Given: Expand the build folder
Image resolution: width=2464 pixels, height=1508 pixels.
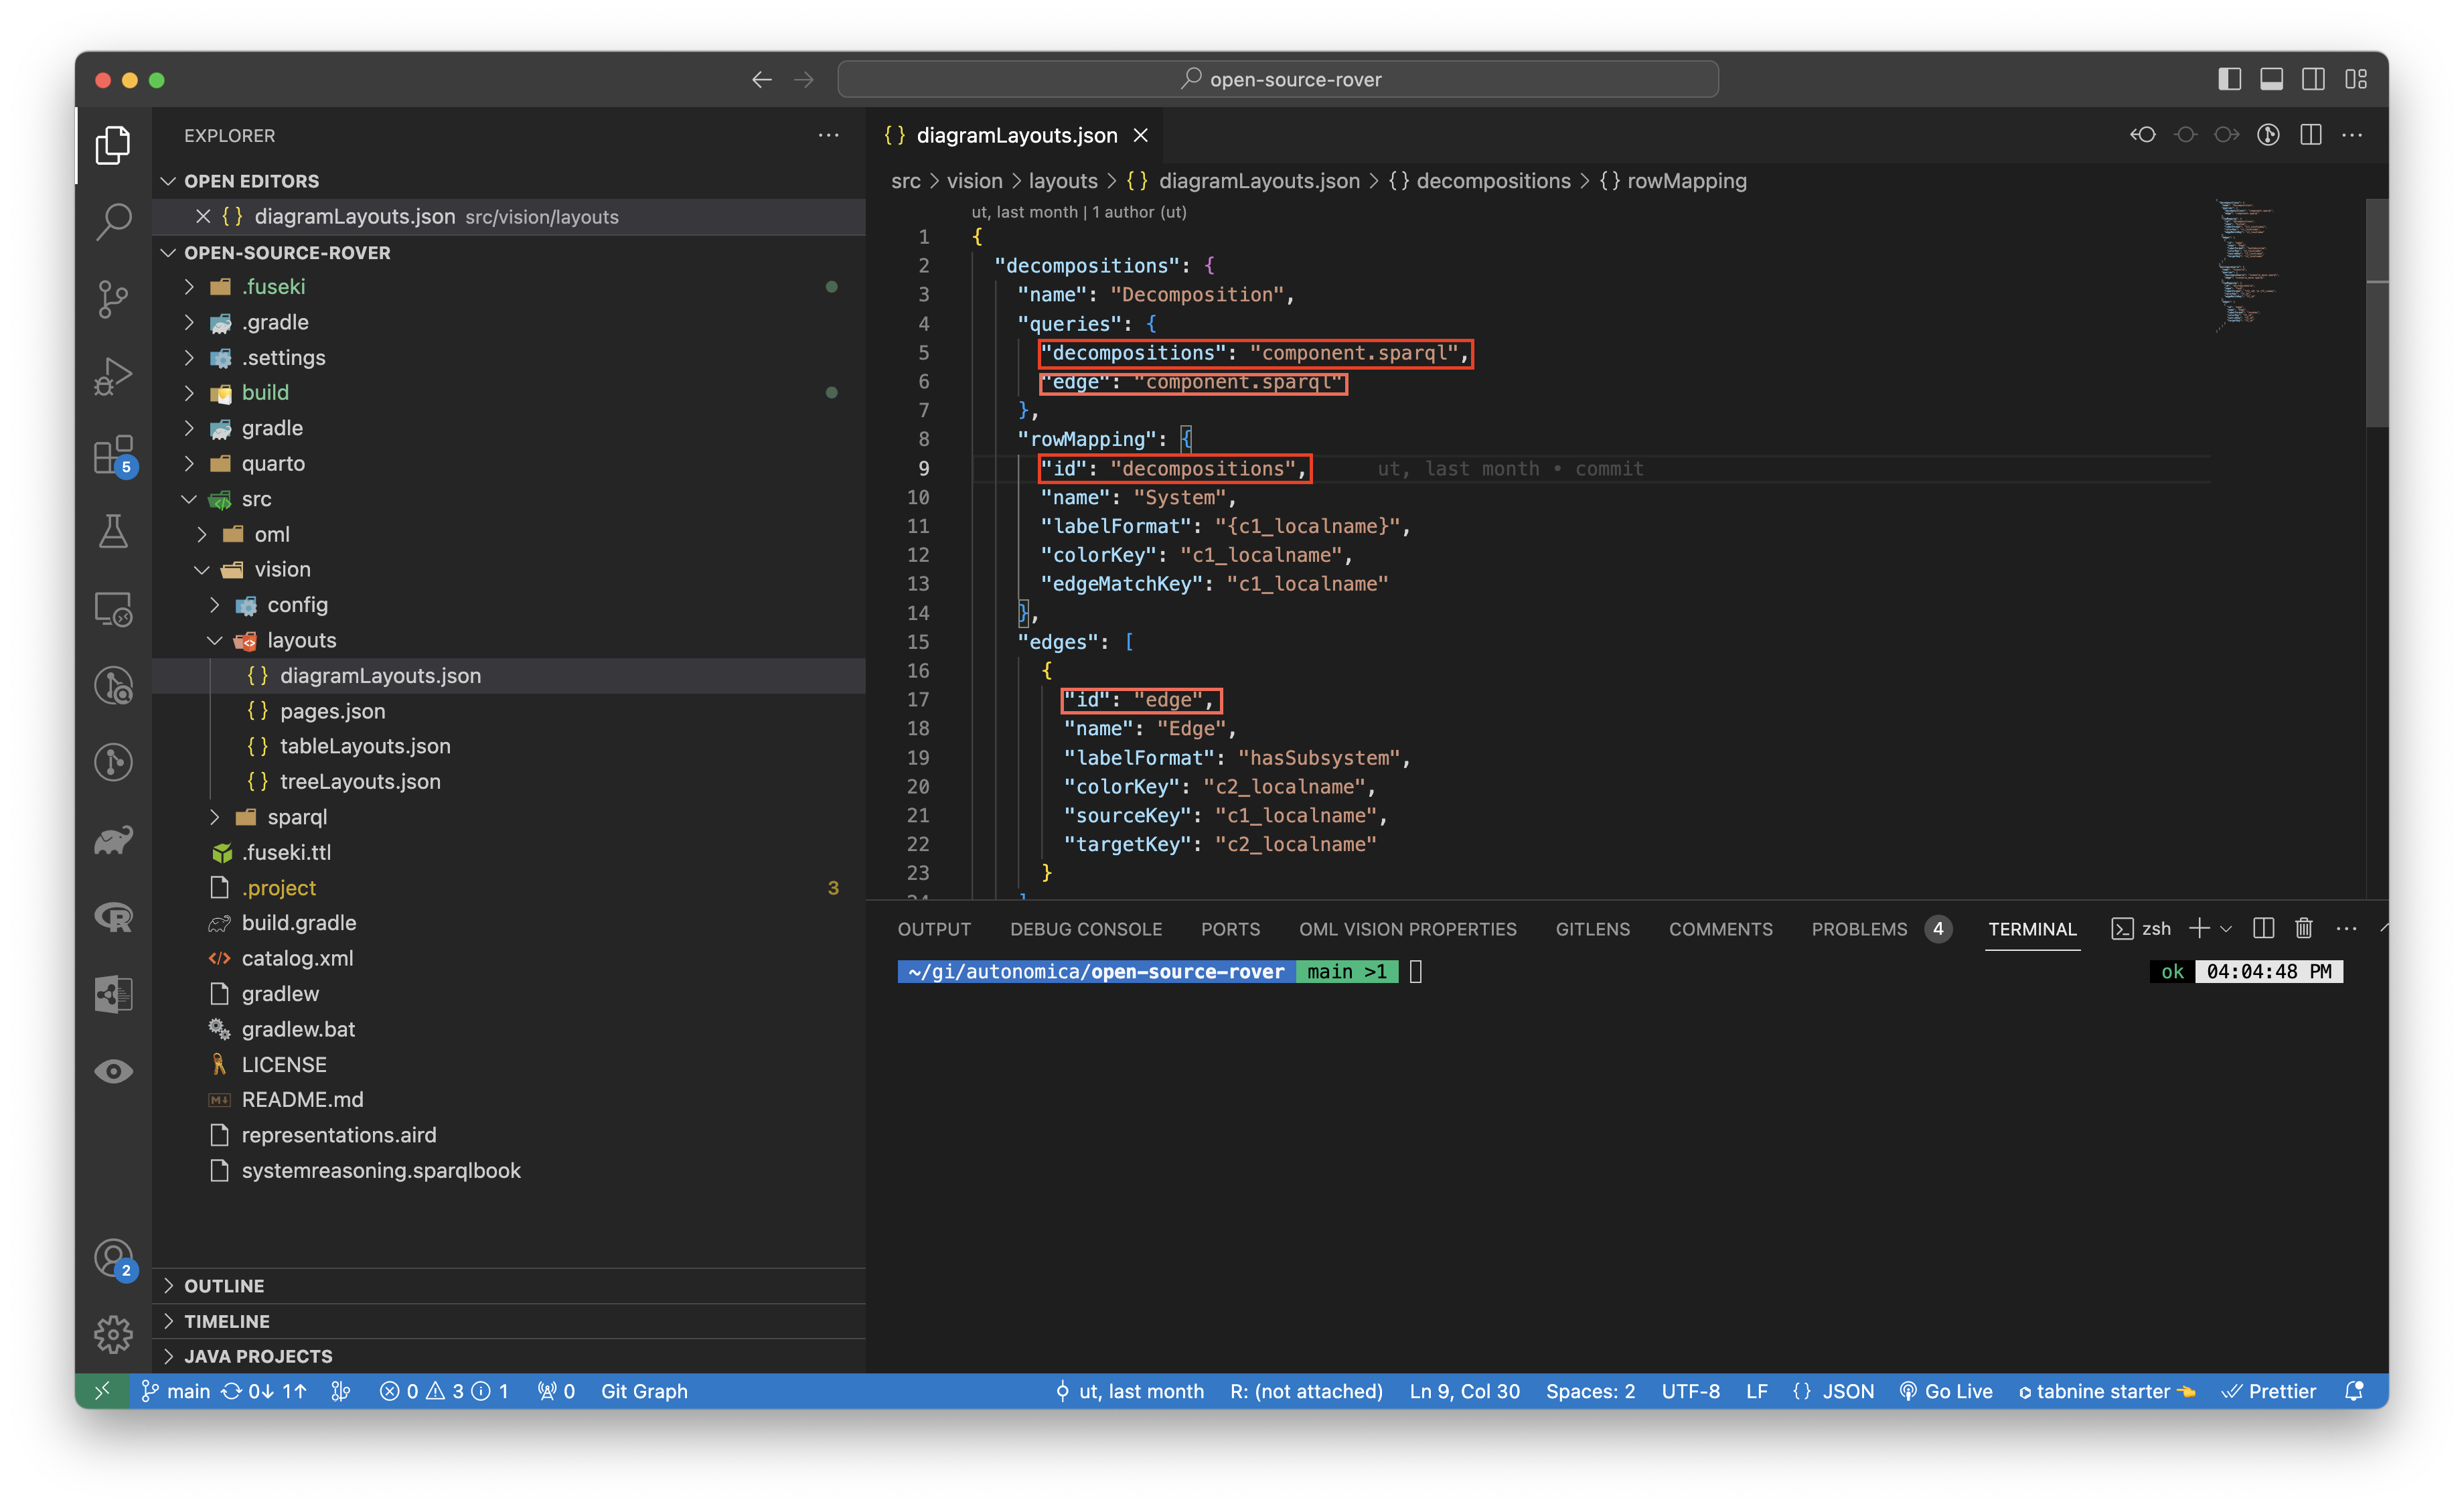Looking at the screenshot, I should coord(508,392).
